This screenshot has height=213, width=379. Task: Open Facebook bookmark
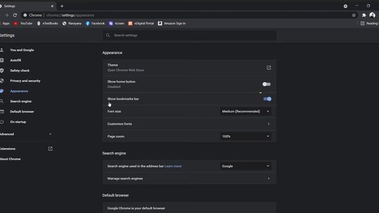point(95,24)
